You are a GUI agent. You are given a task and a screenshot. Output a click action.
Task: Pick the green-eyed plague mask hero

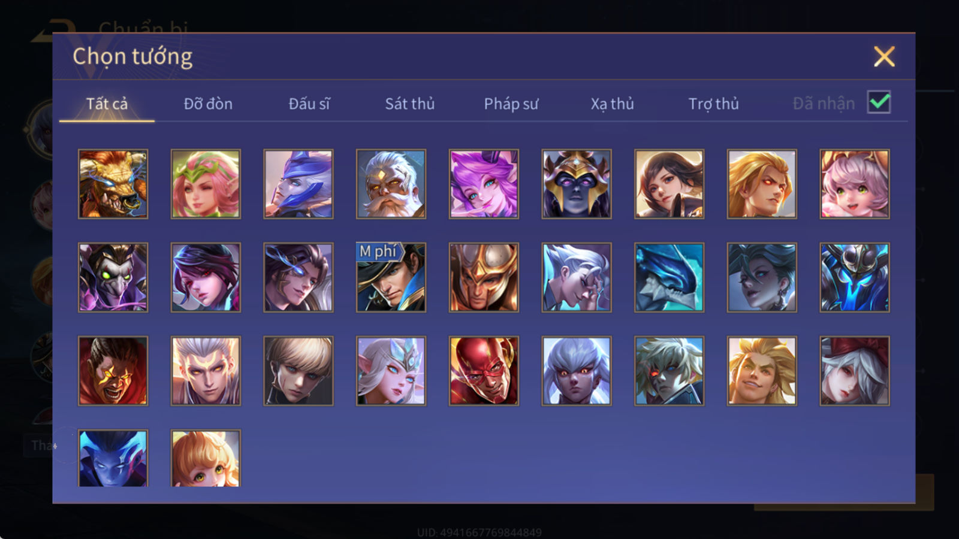click(x=113, y=277)
